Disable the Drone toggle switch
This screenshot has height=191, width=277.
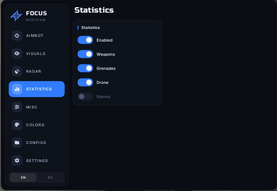pyautogui.click(x=85, y=82)
